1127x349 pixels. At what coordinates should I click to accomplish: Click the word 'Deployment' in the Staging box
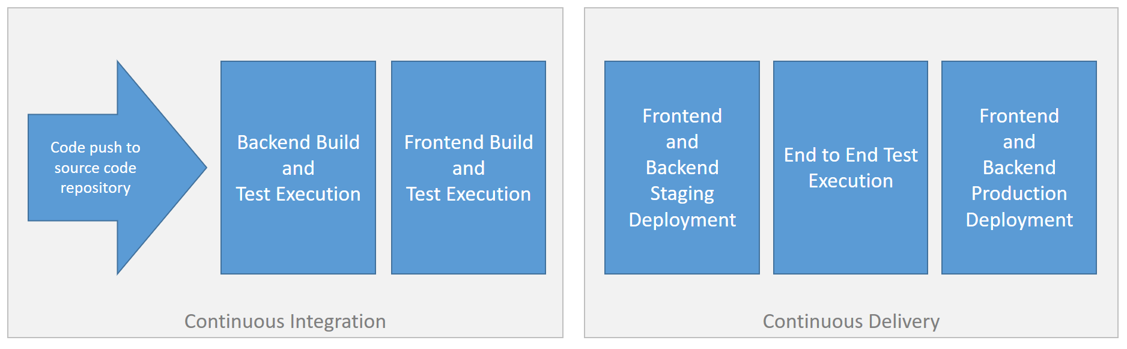coord(682,220)
